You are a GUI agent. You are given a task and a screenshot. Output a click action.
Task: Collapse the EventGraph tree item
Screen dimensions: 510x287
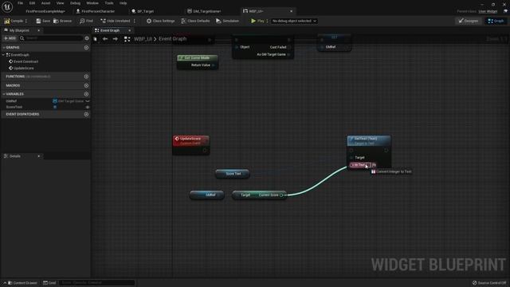4,55
